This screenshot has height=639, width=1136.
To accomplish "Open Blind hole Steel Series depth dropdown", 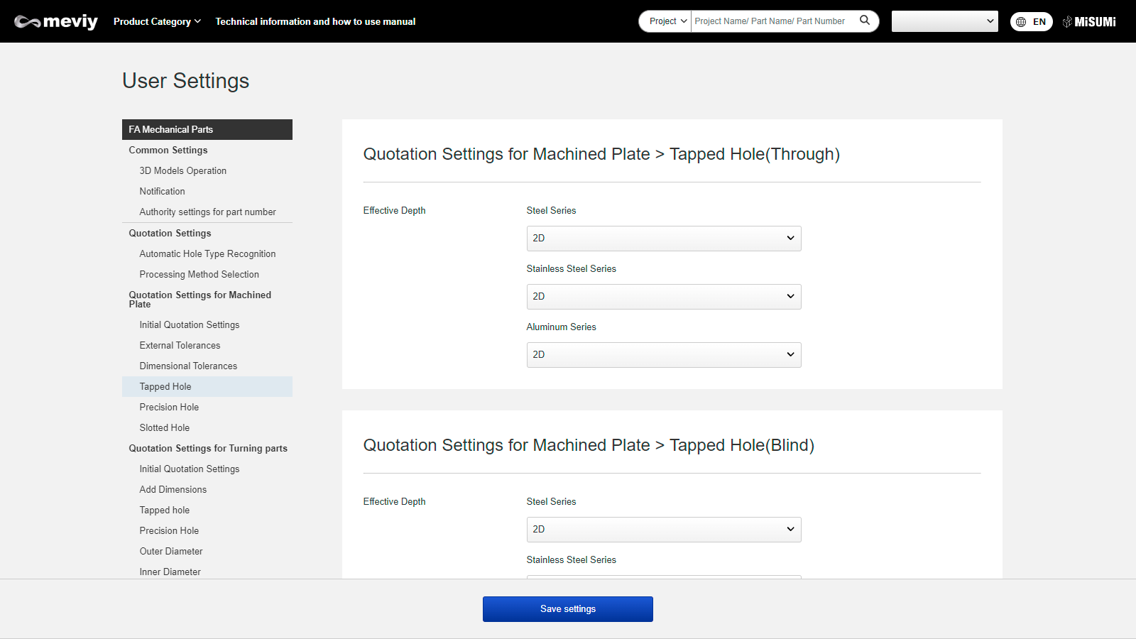I will click(x=663, y=530).
